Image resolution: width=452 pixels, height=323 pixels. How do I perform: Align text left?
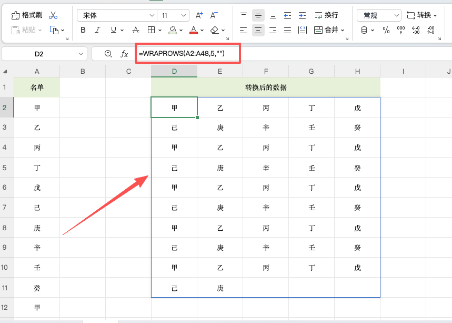(x=243, y=30)
